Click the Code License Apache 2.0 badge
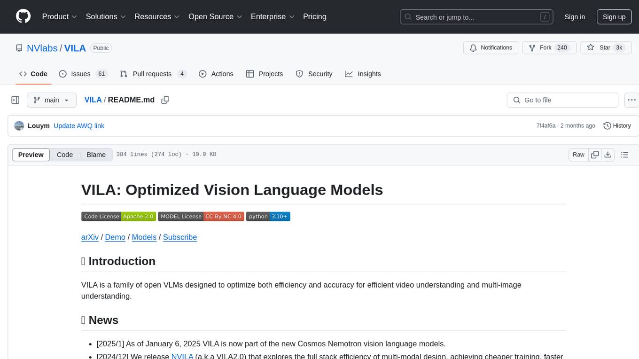This screenshot has width=639, height=359. click(x=118, y=216)
